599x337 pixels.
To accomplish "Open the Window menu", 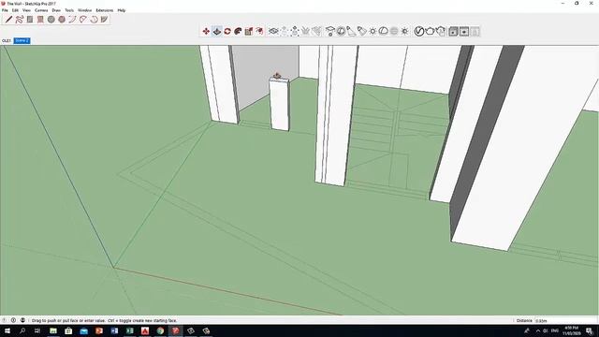I will coord(85,10).
